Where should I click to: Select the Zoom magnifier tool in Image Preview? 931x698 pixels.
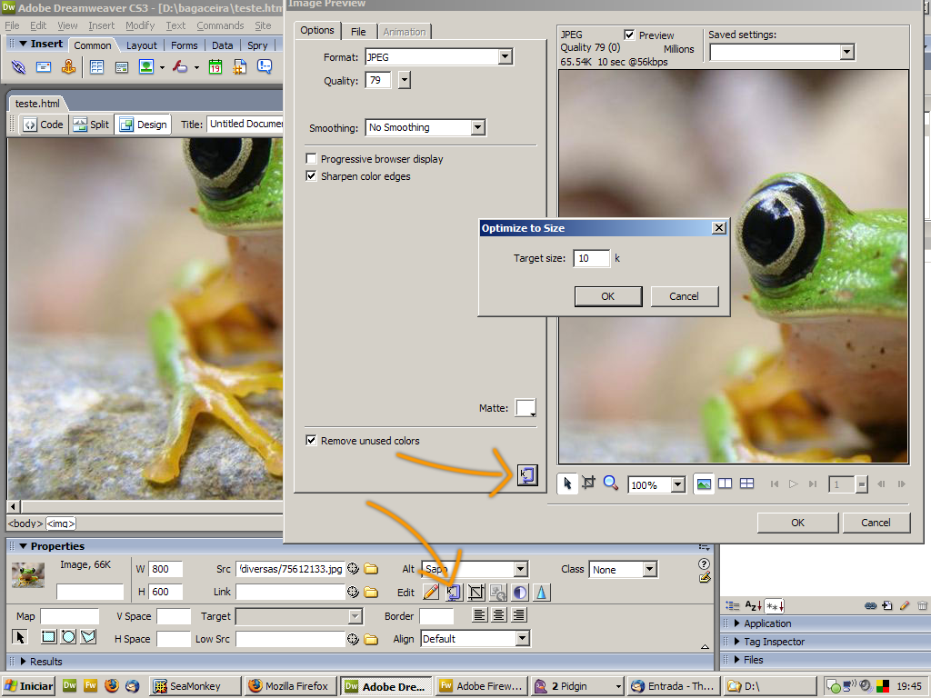point(610,484)
